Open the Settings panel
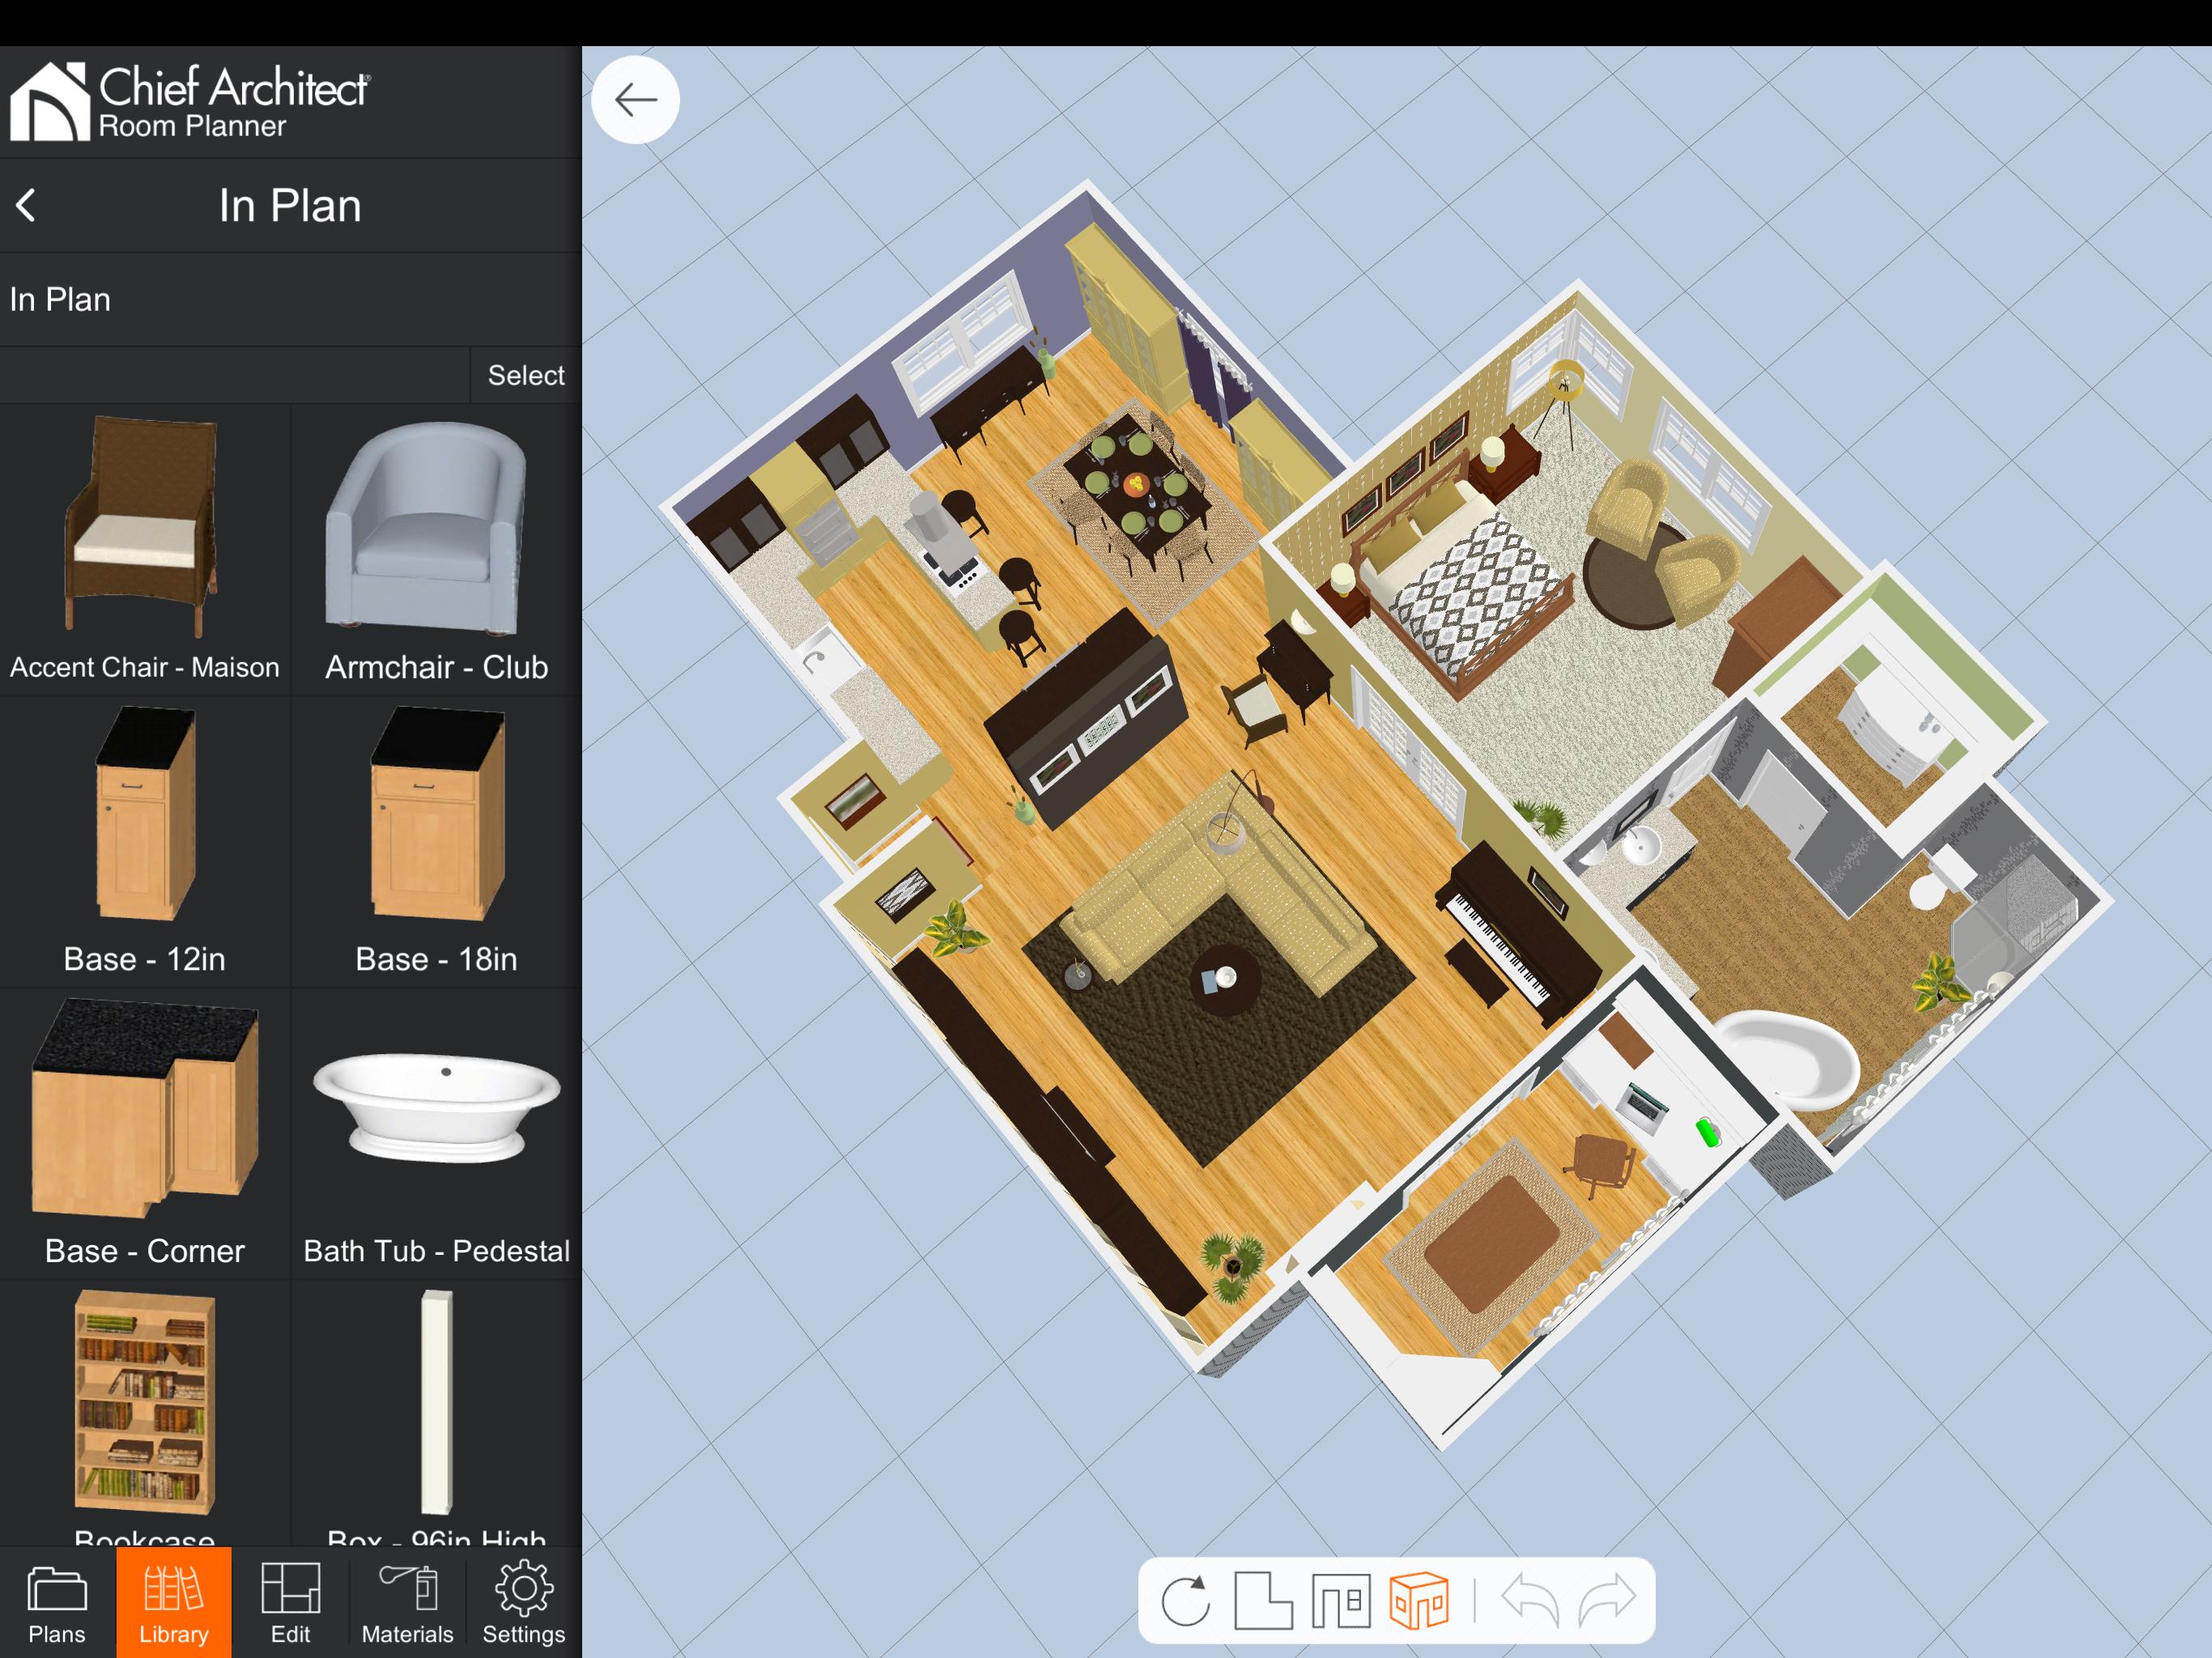This screenshot has height=1658, width=2212. coord(526,1602)
